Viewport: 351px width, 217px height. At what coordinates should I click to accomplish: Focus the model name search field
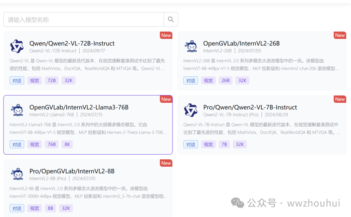[84, 19]
